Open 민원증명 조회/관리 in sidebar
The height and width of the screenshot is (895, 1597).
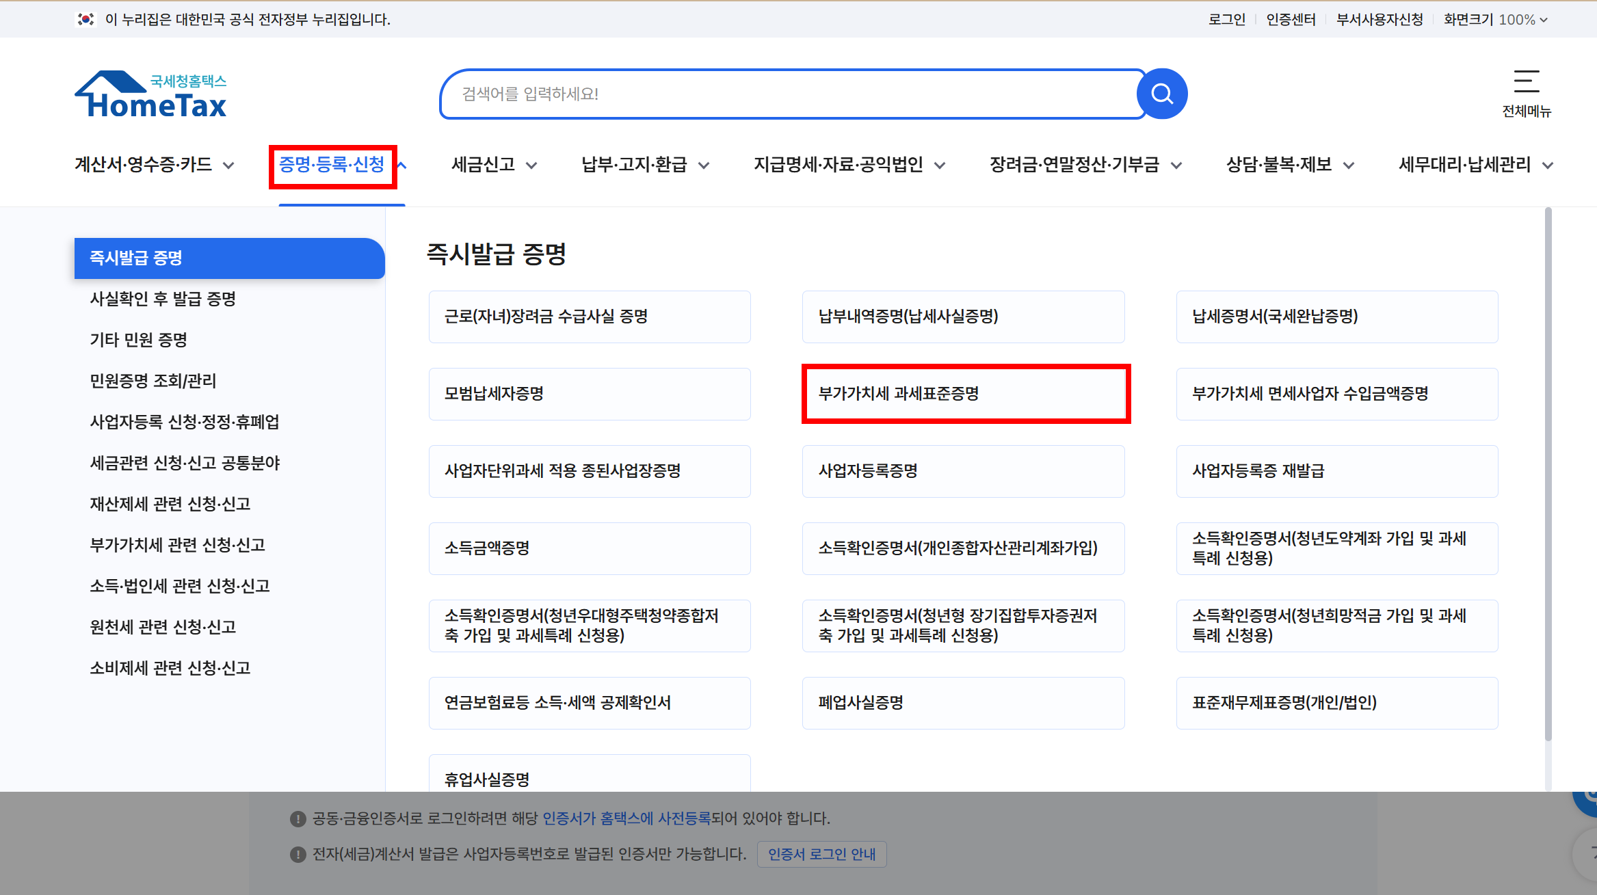click(153, 381)
